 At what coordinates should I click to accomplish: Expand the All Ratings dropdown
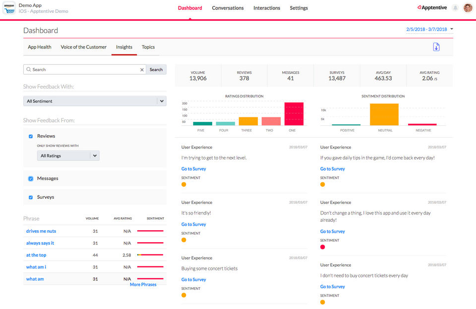point(68,155)
